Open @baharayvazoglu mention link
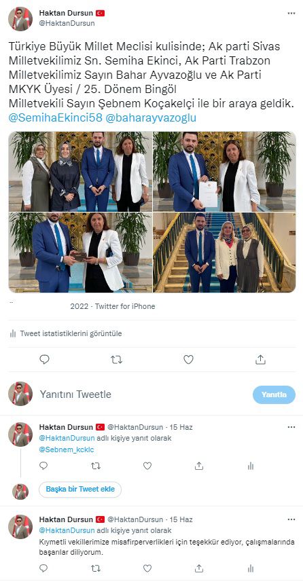This screenshot has height=588, width=303. 151,117
